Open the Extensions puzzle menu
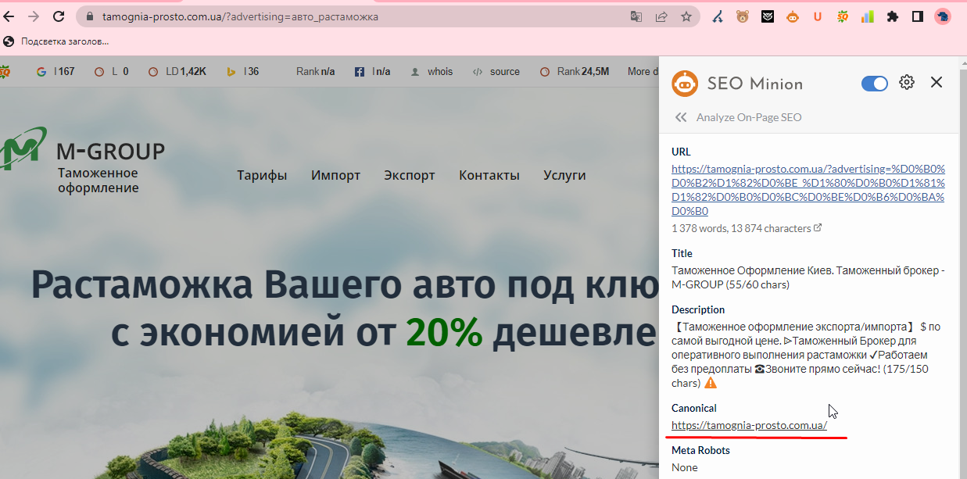This screenshot has height=479, width=967. tap(893, 16)
